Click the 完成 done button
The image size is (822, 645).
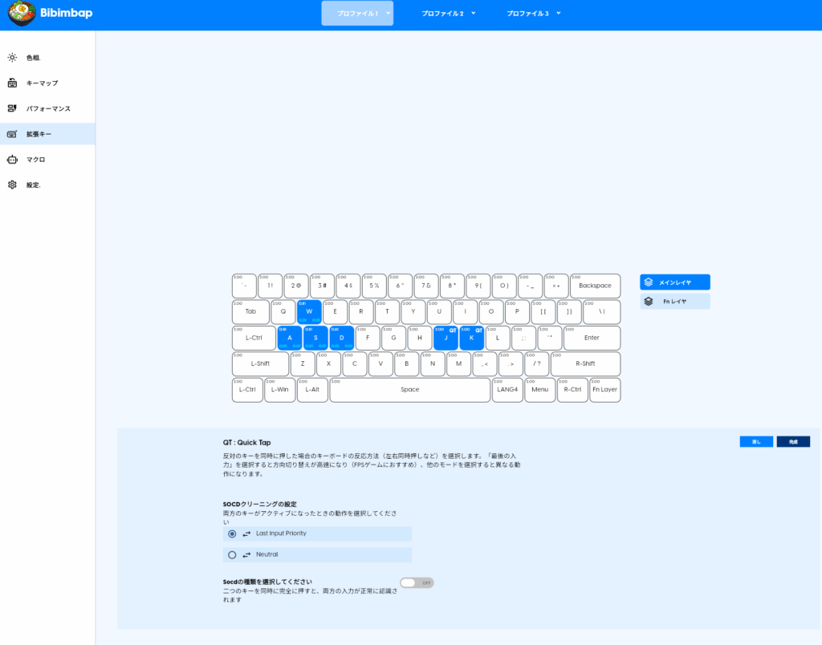[793, 442]
